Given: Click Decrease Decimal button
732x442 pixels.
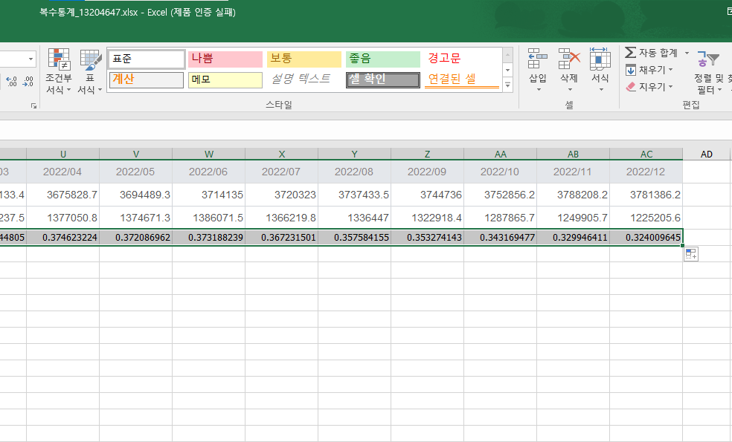Looking at the screenshot, I should 28,82.
